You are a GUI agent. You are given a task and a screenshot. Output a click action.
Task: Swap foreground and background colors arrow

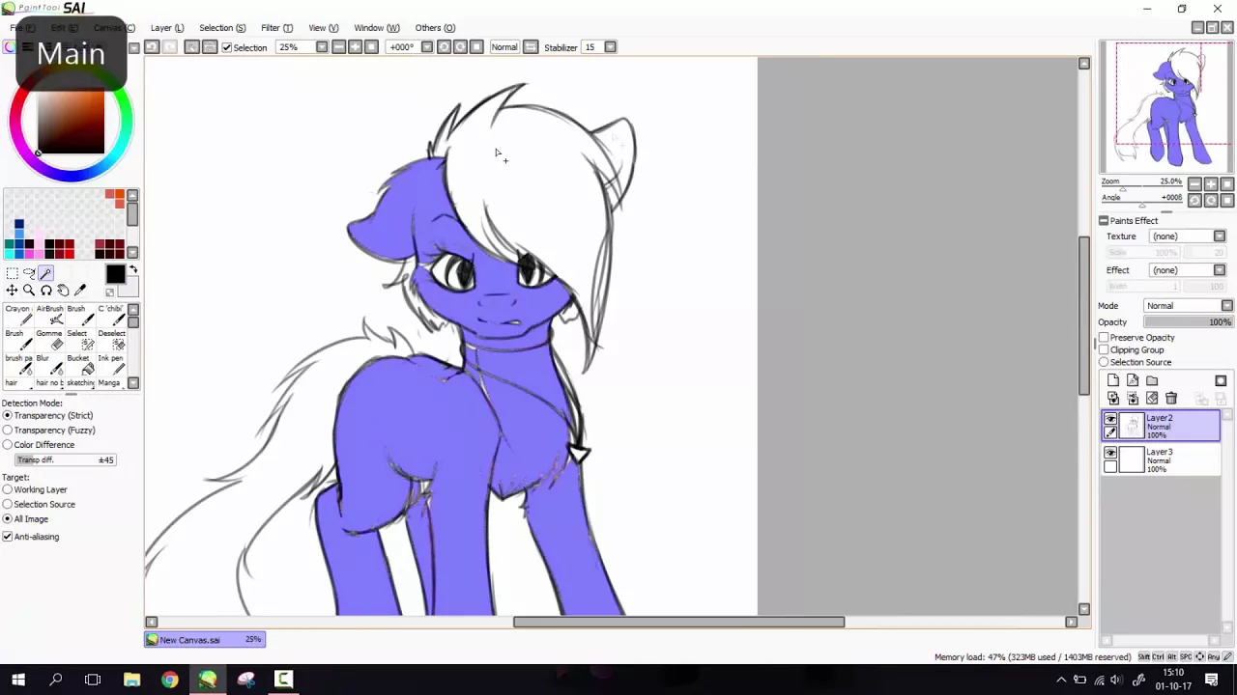coord(133,270)
